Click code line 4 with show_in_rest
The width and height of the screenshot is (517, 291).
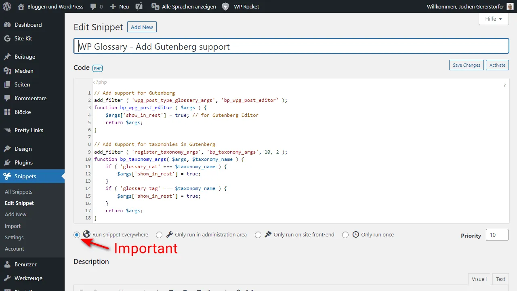pyautogui.click(x=182, y=115)
